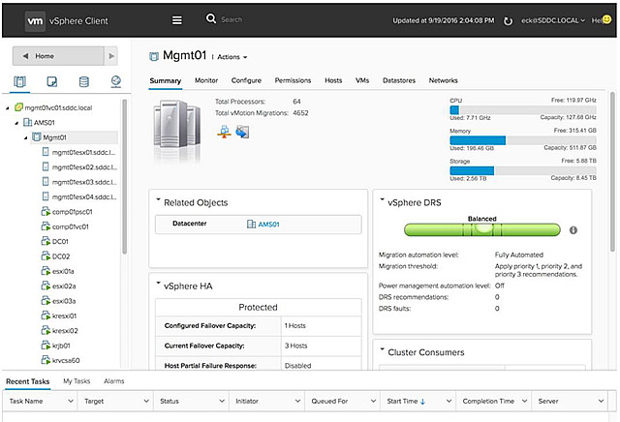The height and width of the screenshot is (422, 620).
Task: Click the search magnifier icon
Action: coord(211,18)
